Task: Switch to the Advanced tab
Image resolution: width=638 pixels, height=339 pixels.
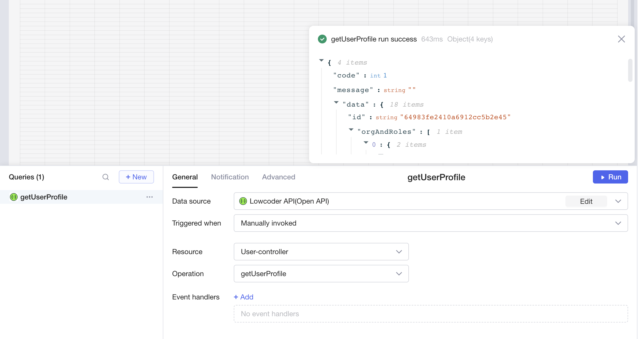Action: click(279, 177)
